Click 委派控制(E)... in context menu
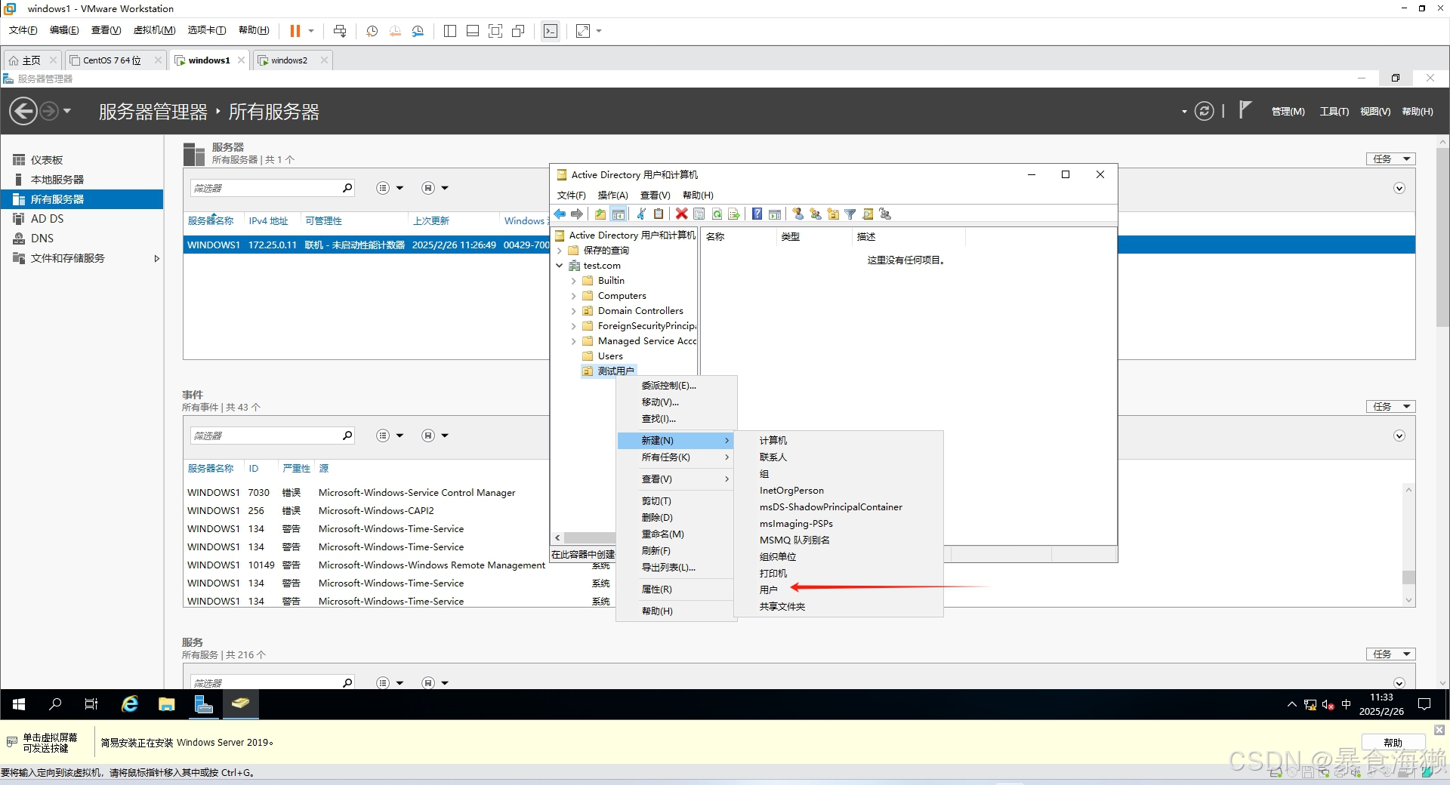Viewport: 1450px width, 785px height. tap(669, 386)
